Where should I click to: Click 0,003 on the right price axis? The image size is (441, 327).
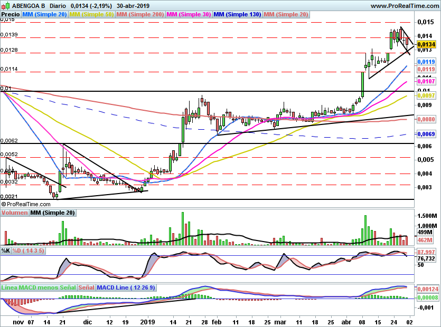(x=425, y=187)
